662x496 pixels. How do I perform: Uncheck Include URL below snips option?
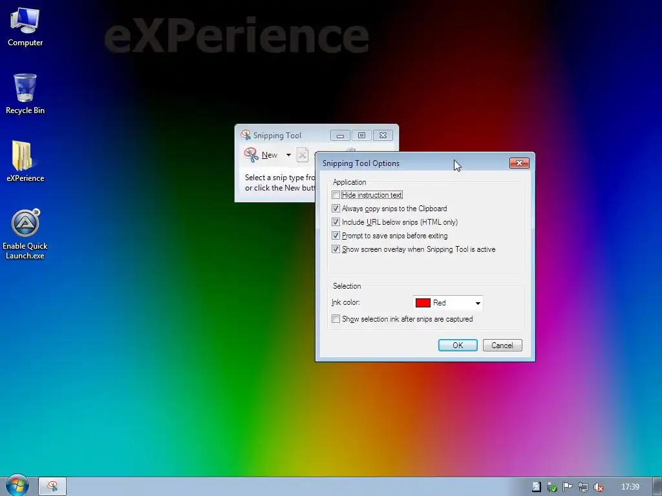(336, 222)
